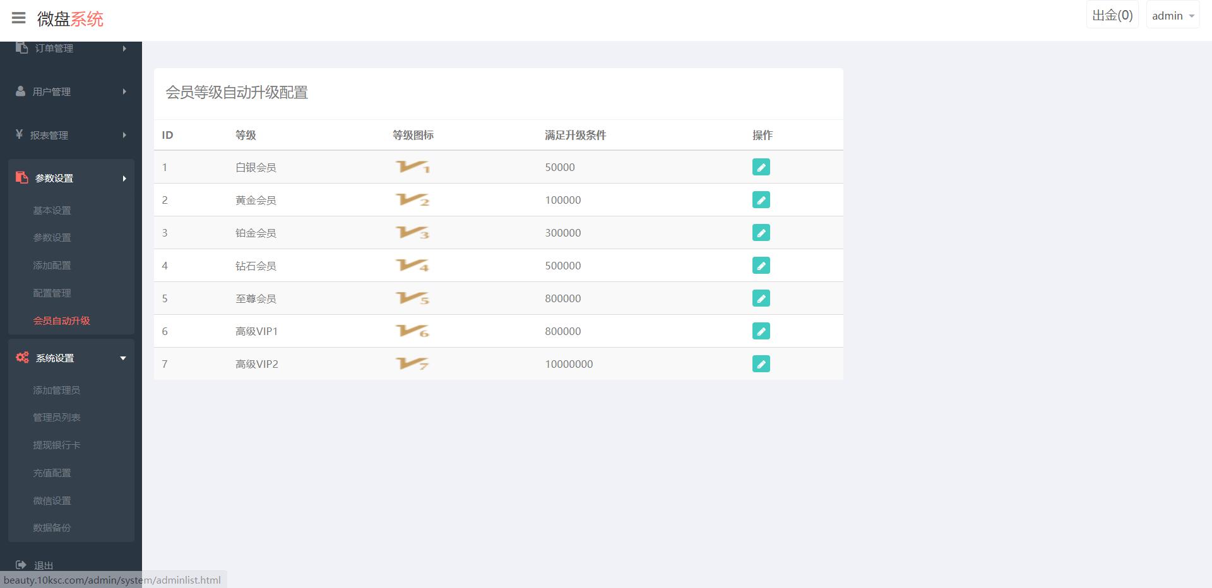
Task: Expand the 报表管理 menu arrow
Action: (x=124, y=135)
